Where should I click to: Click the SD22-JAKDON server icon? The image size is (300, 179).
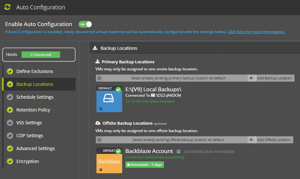(153, 95)
